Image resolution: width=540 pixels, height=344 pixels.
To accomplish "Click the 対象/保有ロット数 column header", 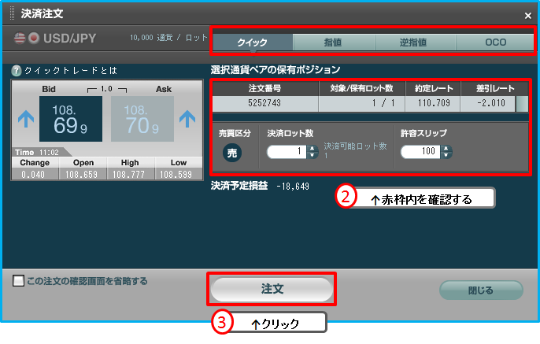I will tap(362, 88).
